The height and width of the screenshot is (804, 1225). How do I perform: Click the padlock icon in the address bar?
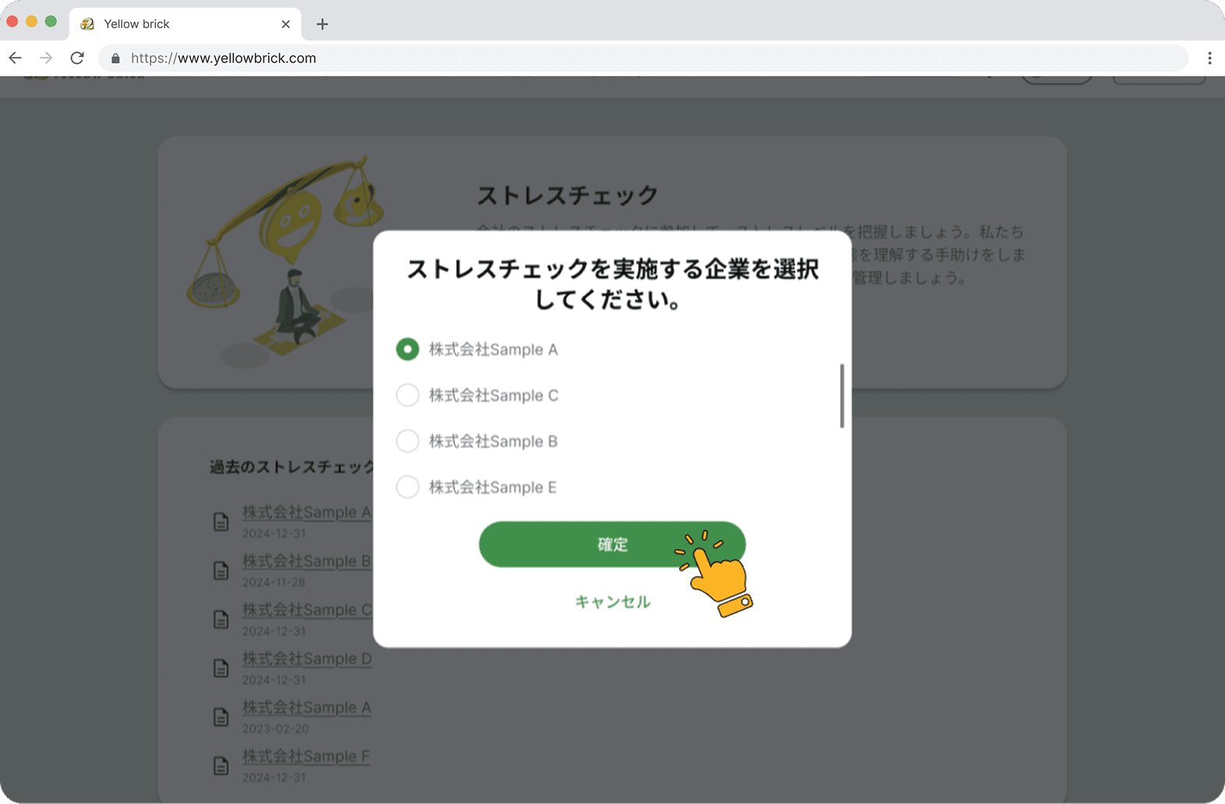116,58
